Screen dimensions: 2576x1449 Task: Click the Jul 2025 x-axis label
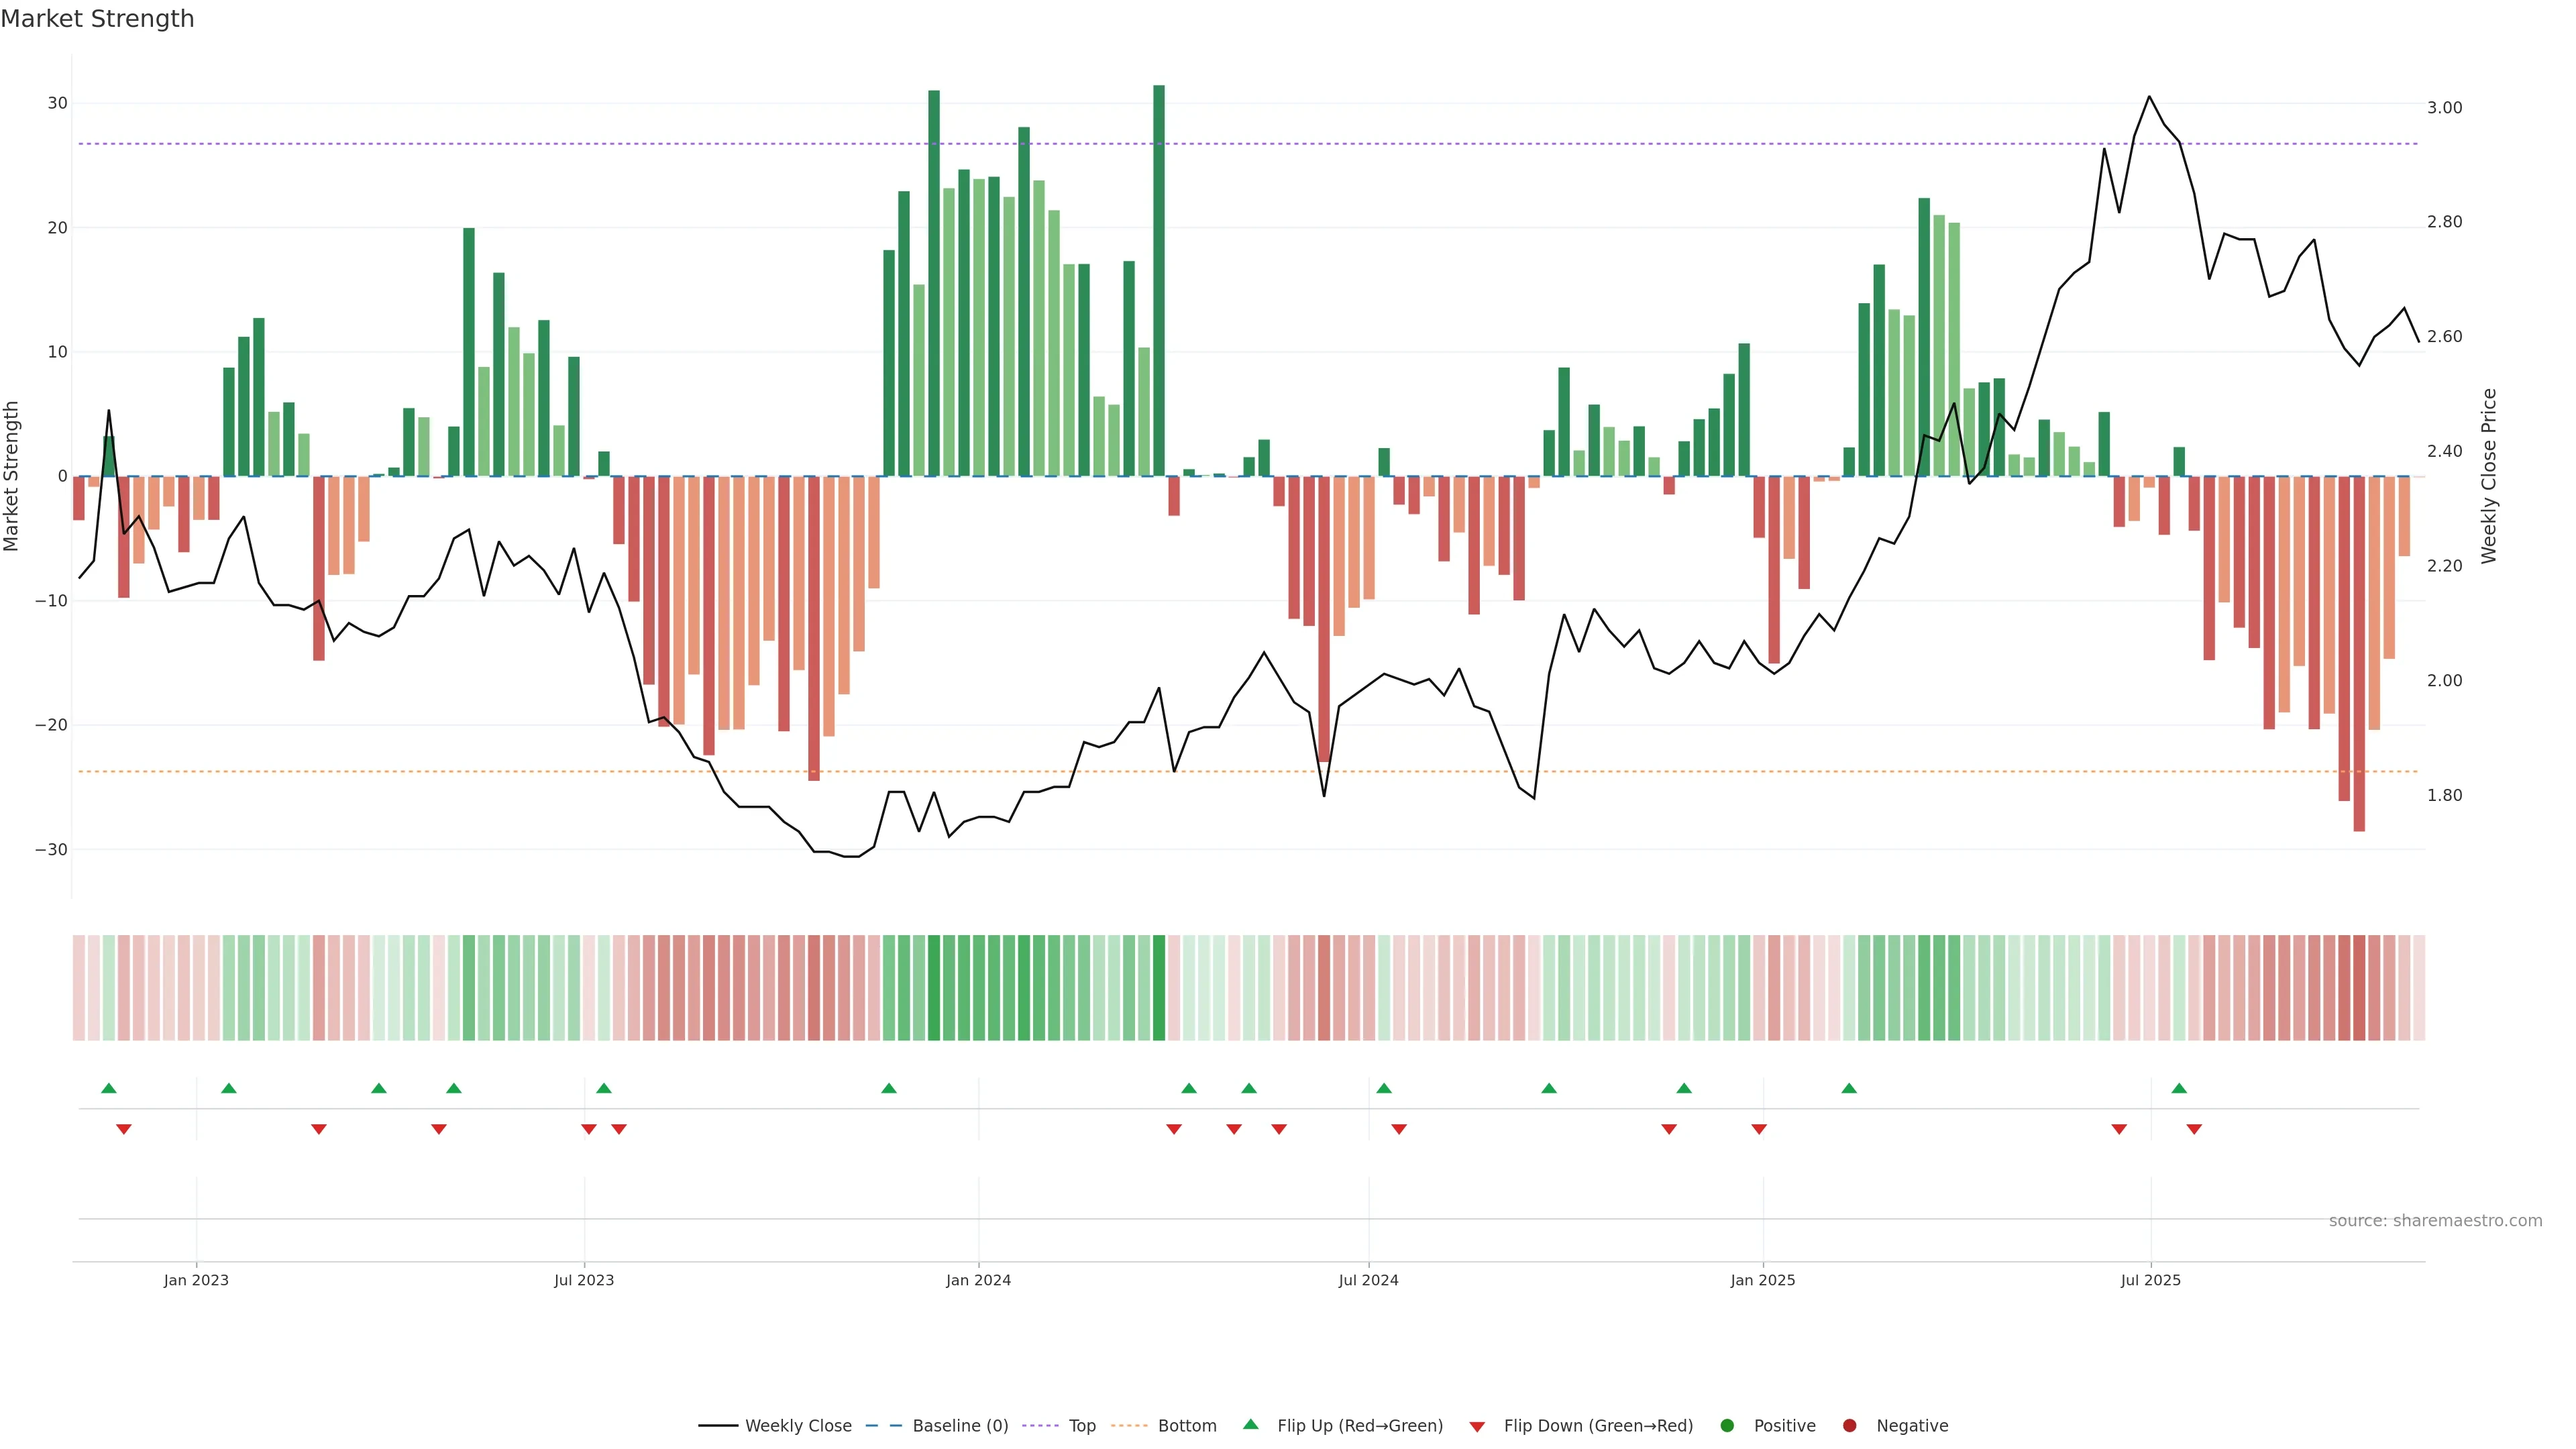click(2150, 1280)
